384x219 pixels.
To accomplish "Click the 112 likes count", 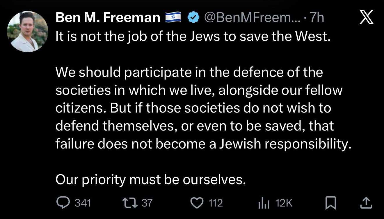I will pyautogui.click(x=216, y=203).
